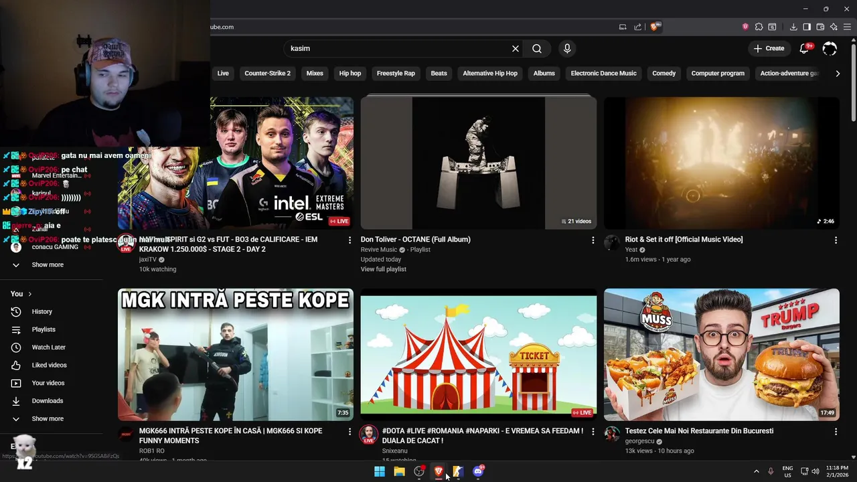Viewport: 857px width, 482px height.
Task: Open the tab search icon in the toolbar
Action: [772, 27]
